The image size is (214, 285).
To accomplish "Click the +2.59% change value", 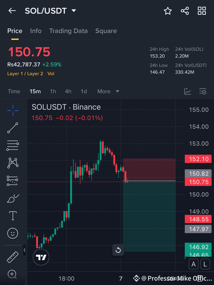I will pos(52,65).
